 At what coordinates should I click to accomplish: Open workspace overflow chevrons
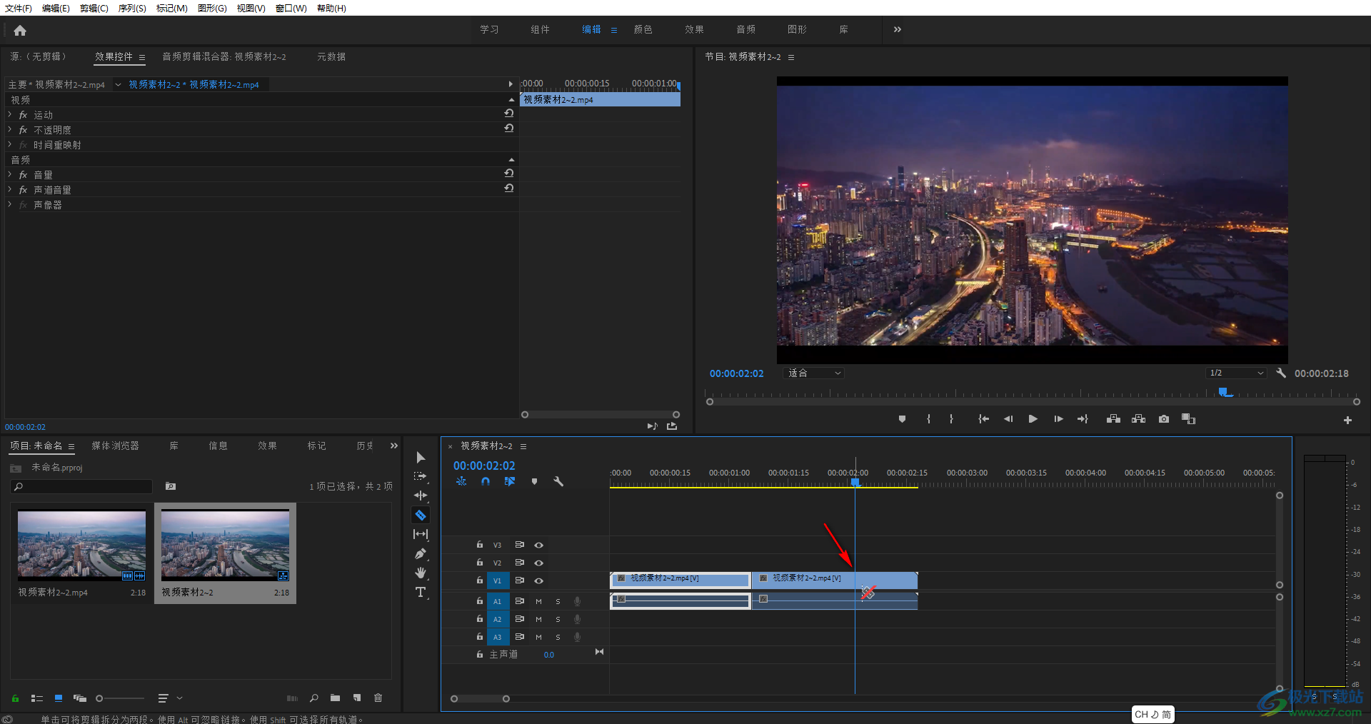898,29
